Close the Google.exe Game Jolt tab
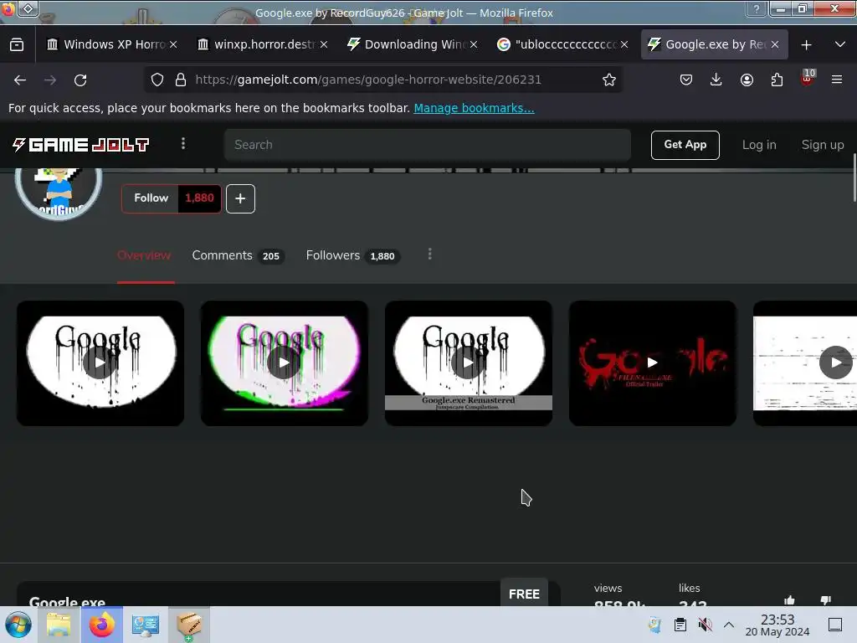 (775, 44)
